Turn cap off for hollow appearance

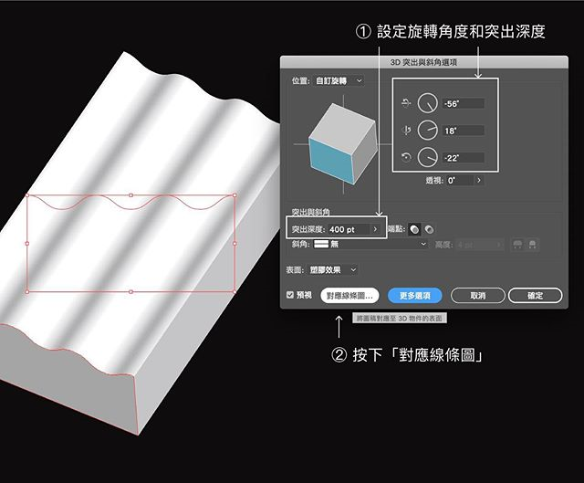(429, 229)
